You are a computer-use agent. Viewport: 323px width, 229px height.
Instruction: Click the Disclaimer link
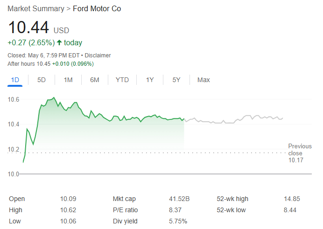98,56
